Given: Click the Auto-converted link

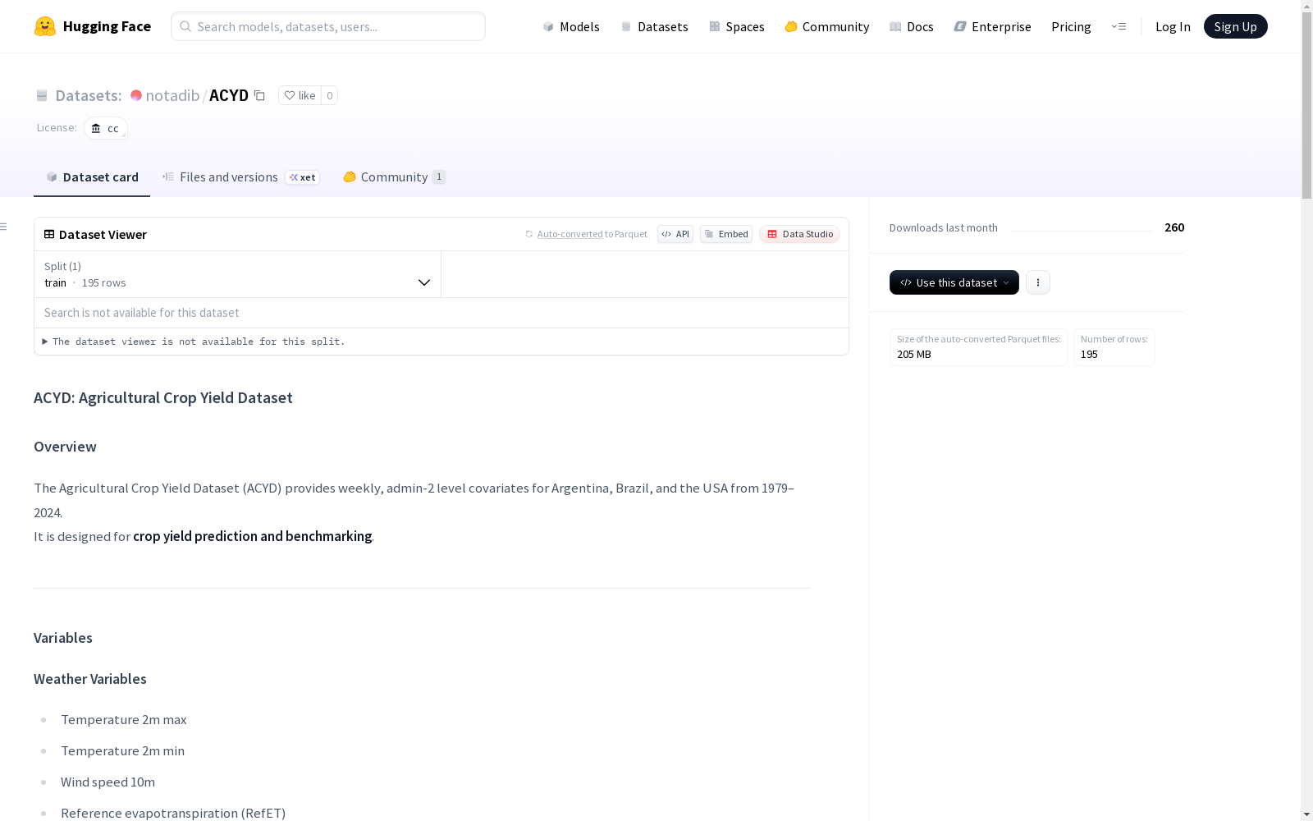Looking at the screenshot, I should (570, 234).
